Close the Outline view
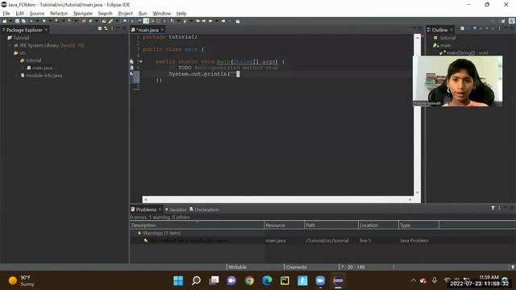 (x=451, y=30)
